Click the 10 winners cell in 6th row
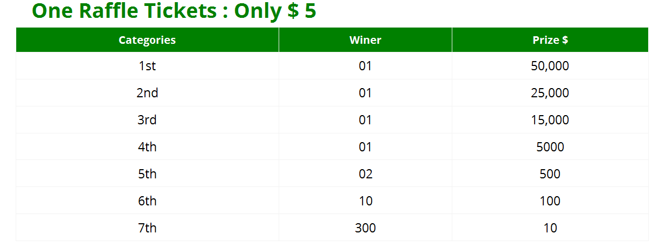659x247 pixels. coord(365,201)
